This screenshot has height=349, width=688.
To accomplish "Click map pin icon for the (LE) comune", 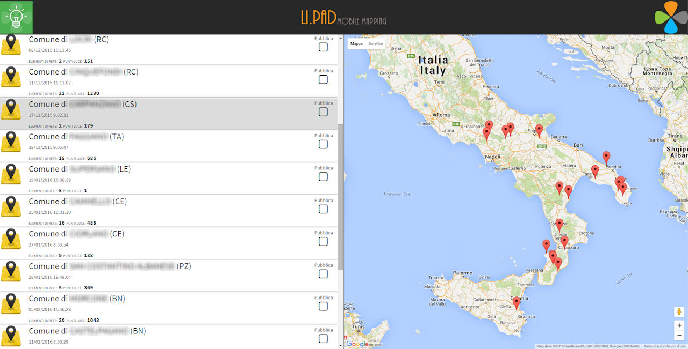I will [11, 174].
